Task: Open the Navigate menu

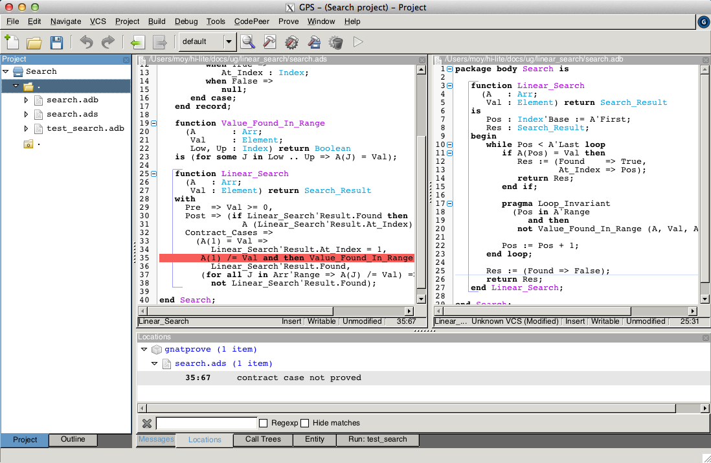Action: 66,21
